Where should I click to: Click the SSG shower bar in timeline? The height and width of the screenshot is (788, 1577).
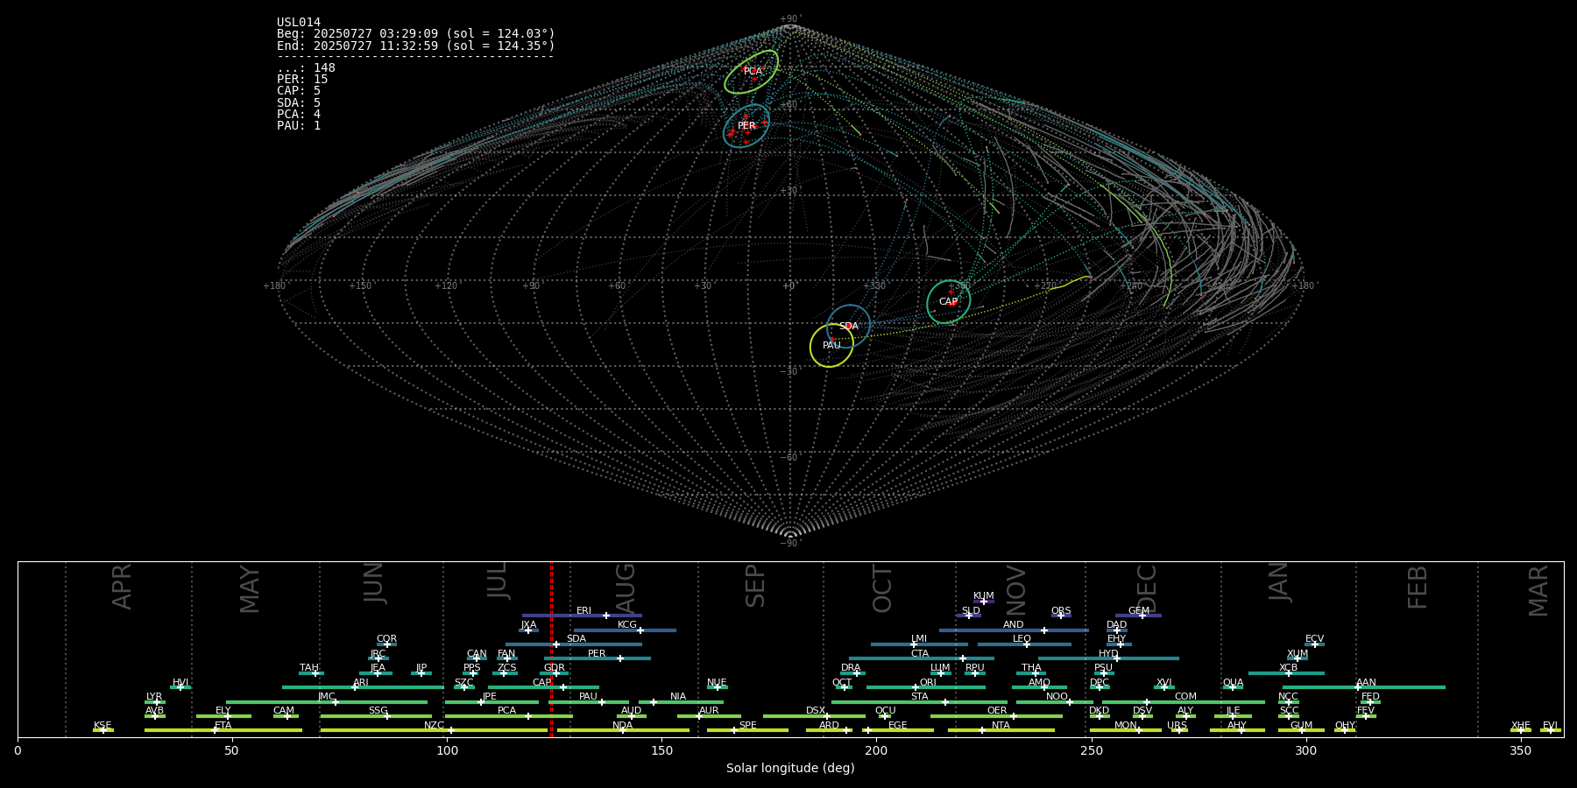376,716
